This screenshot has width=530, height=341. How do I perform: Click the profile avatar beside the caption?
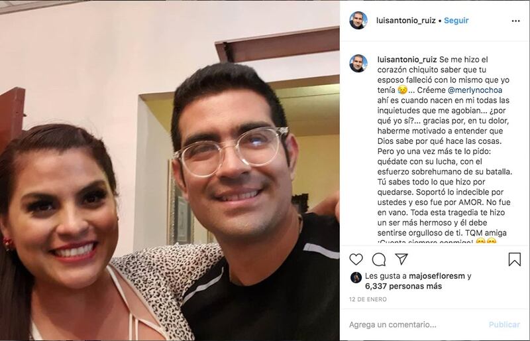358,63
